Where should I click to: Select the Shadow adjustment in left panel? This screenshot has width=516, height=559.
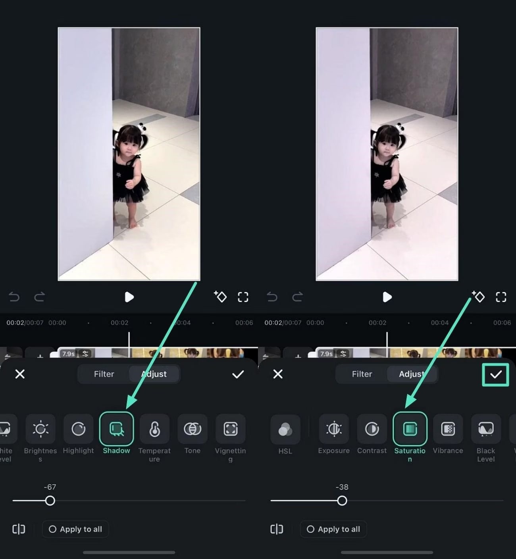point(116,429)
